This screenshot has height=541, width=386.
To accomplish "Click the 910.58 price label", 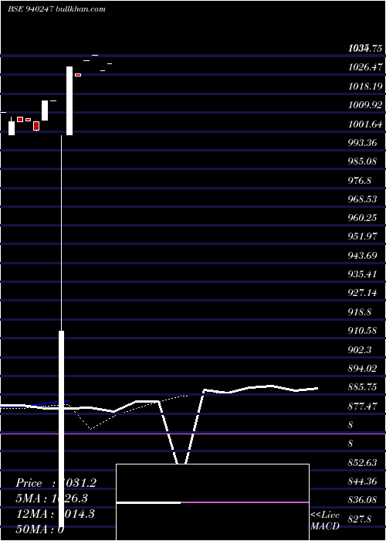I will pyautogui.click(x=362, y=331).
